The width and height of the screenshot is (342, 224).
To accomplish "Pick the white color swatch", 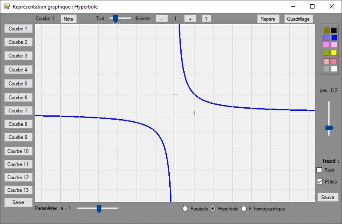I will click(334, 69).
